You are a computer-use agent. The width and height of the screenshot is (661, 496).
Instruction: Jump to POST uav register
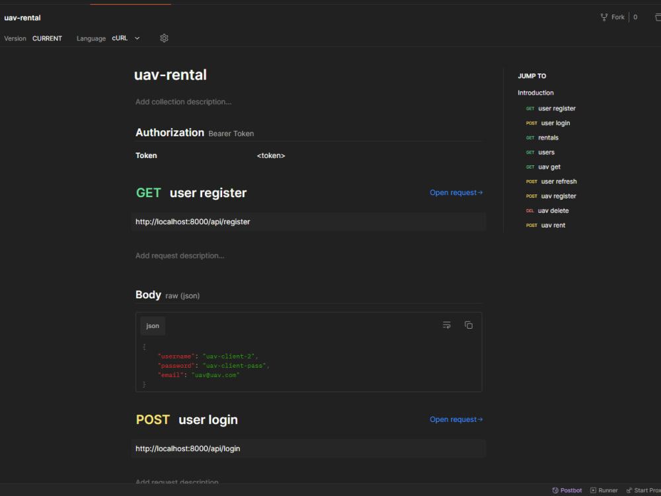tap(551, 196)
